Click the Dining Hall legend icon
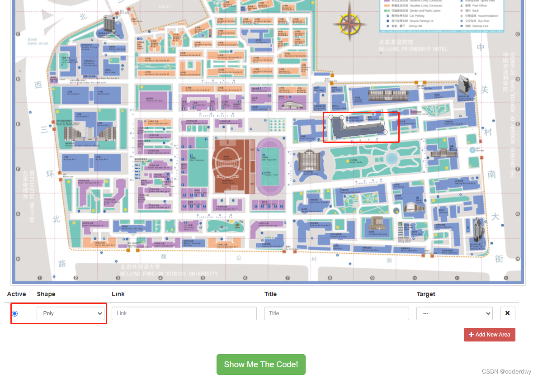Viewport: 538px width, 379px height. coord(388,26)
